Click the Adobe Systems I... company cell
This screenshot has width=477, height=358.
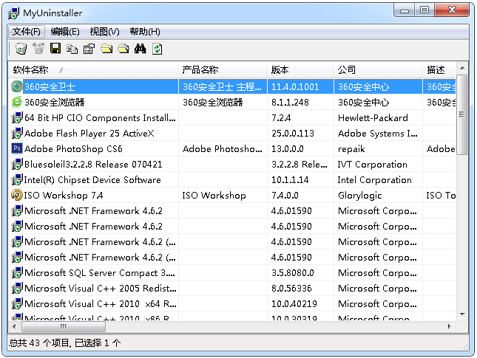(377, 134)
